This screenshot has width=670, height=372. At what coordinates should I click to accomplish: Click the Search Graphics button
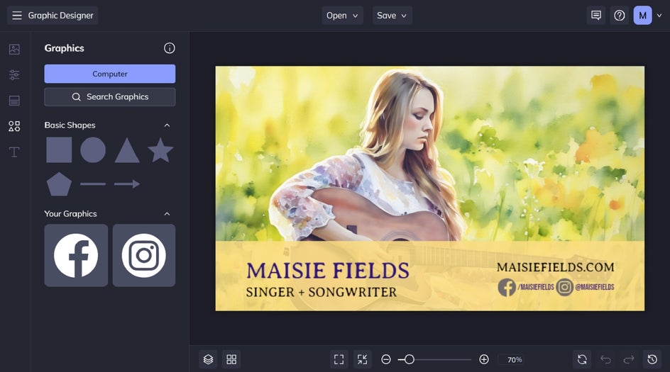[110, 97]
